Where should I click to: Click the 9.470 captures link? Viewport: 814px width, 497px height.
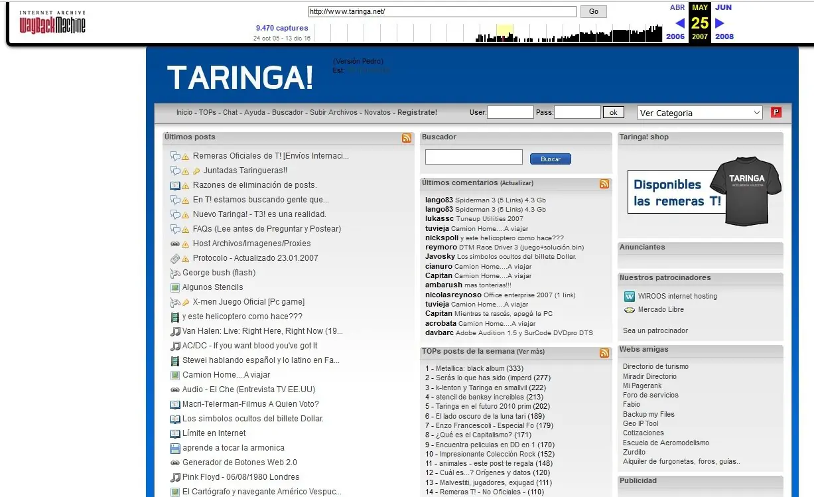282,28
